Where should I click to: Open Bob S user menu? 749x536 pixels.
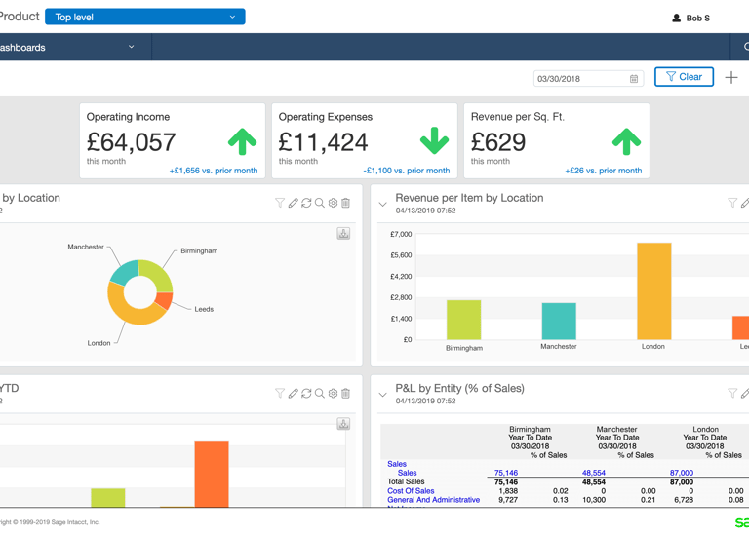coord(691,19)
